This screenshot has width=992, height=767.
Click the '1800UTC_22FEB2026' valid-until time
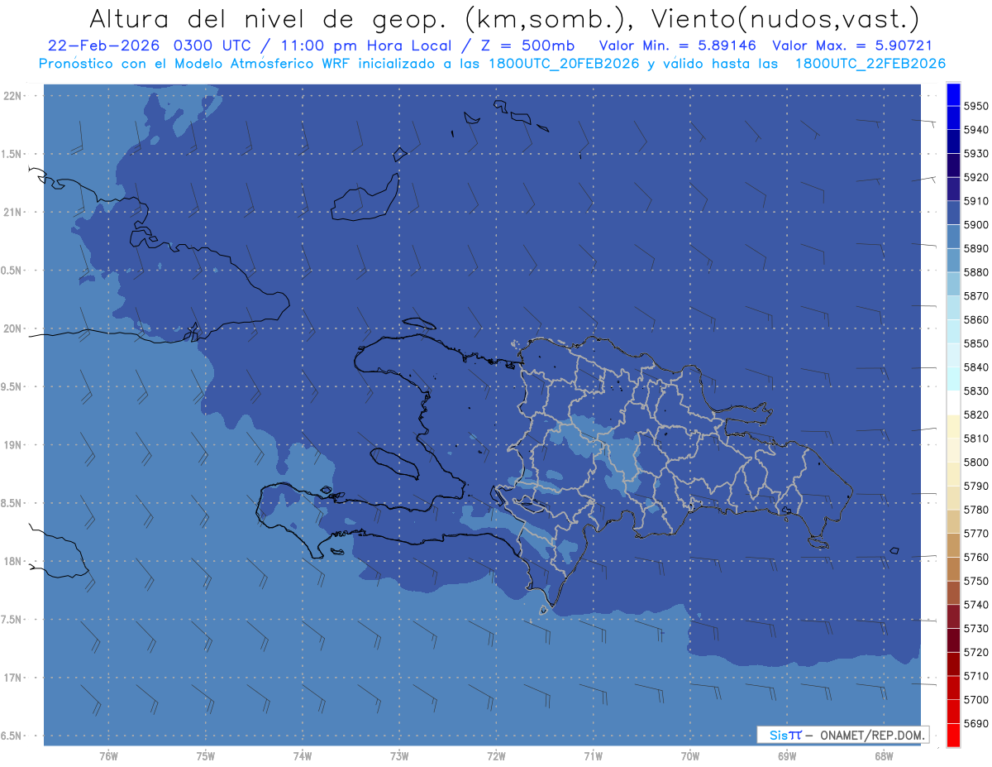[870, 64]
